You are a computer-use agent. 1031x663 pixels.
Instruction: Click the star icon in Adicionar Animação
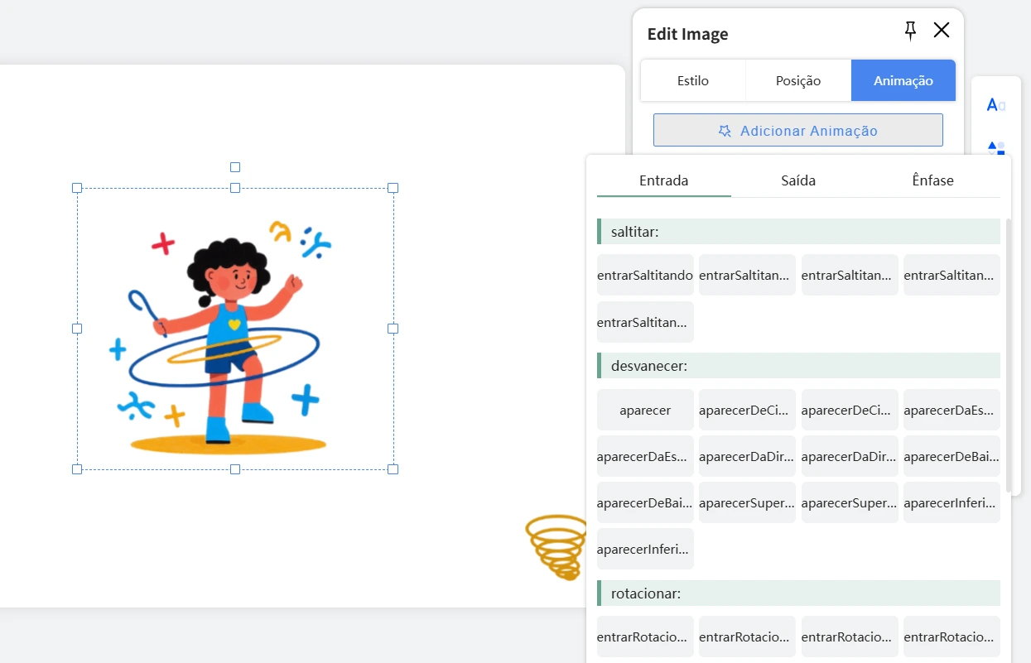[x=725, y=131]
